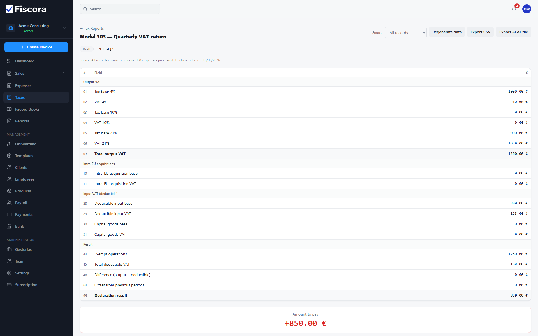This screenshot has width=538, height=336.
Task: Focus the Search input field
Action: (x=120, y=9)
